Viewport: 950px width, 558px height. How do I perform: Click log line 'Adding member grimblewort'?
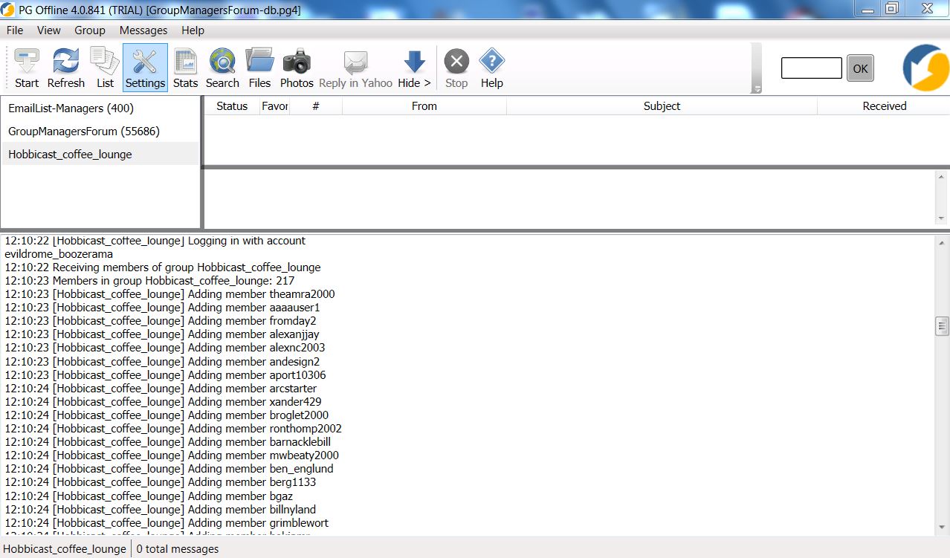[167, 523]
